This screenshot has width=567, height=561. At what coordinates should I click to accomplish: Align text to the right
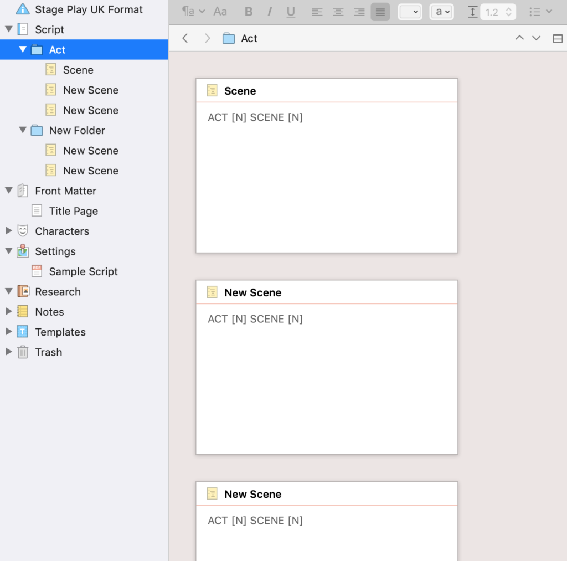point(359,12)
